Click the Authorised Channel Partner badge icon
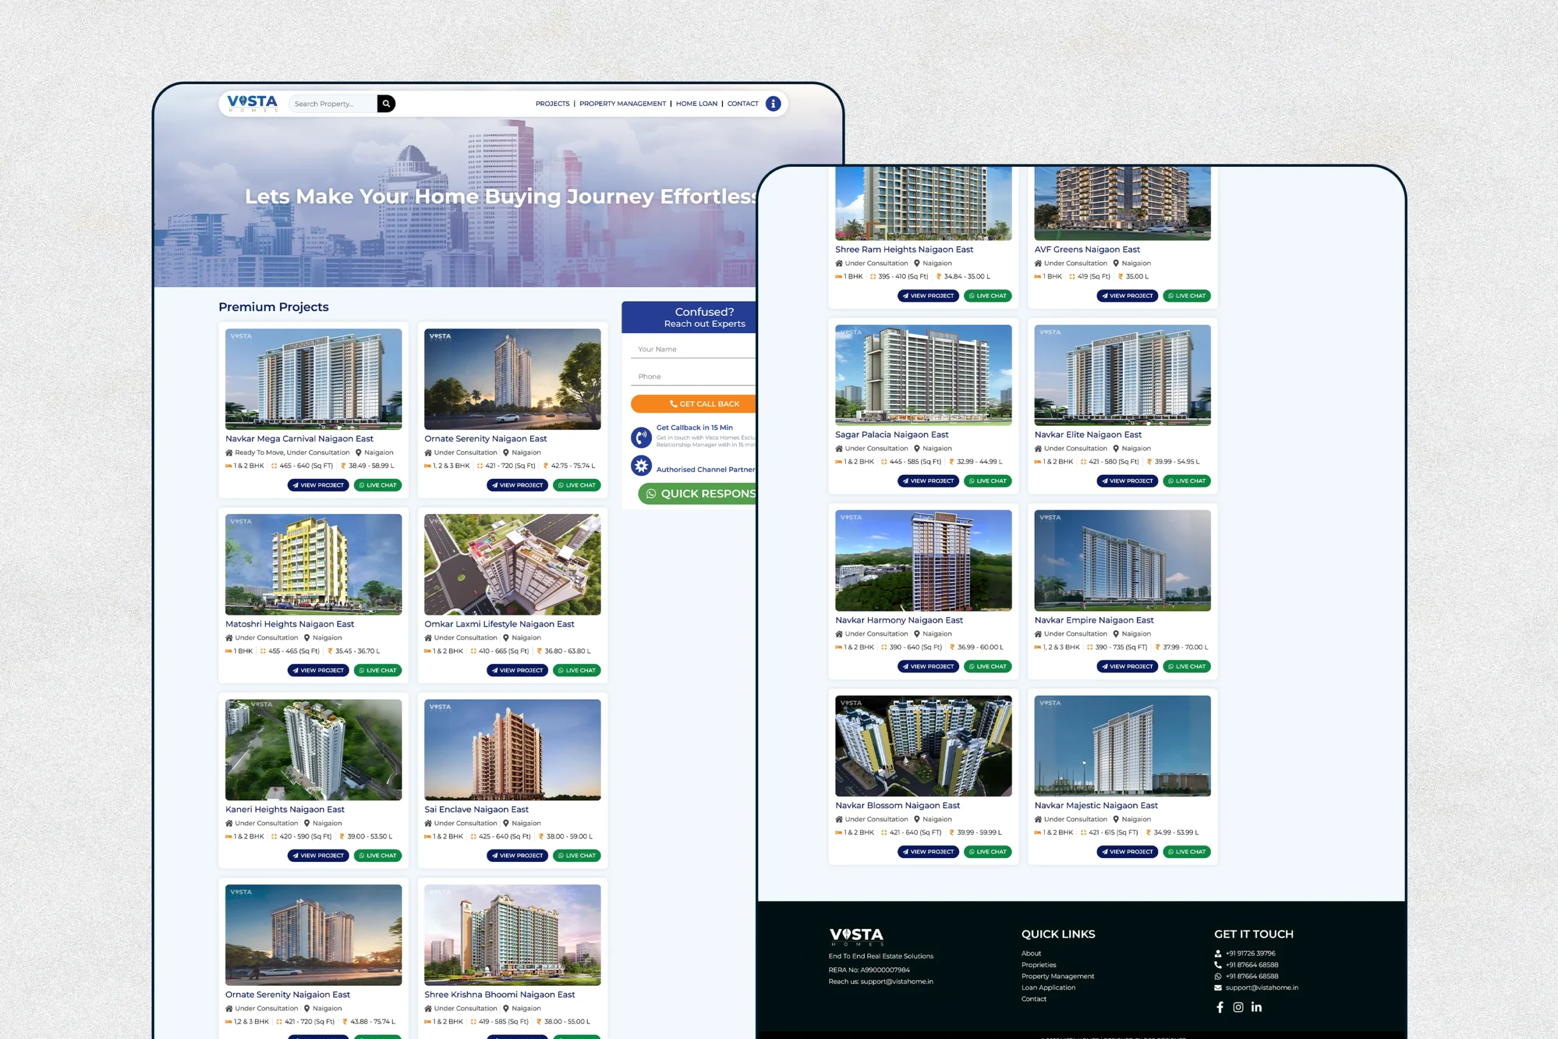1558x1039 pixels. 641,466
